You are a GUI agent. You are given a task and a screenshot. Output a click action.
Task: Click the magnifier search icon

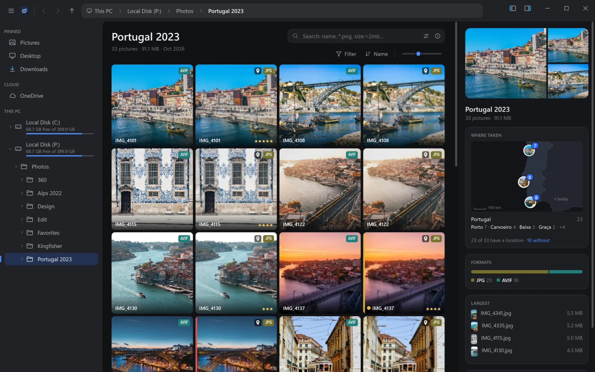click(295, 36)
